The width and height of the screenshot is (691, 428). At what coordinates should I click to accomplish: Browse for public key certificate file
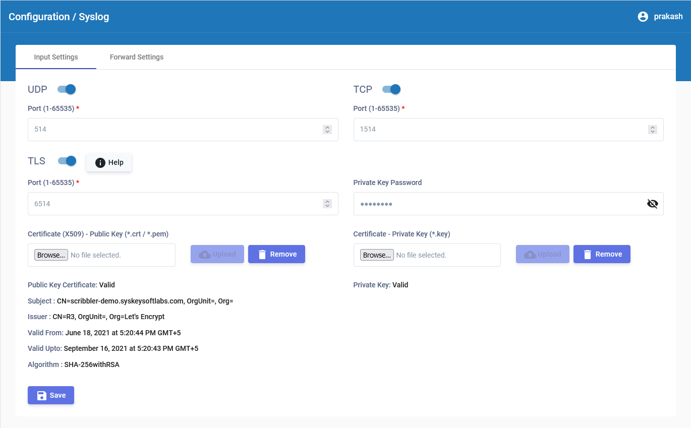[x=51, y=255]
